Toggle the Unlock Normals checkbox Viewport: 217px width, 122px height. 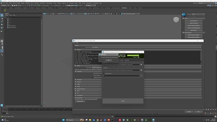[92, 75]
